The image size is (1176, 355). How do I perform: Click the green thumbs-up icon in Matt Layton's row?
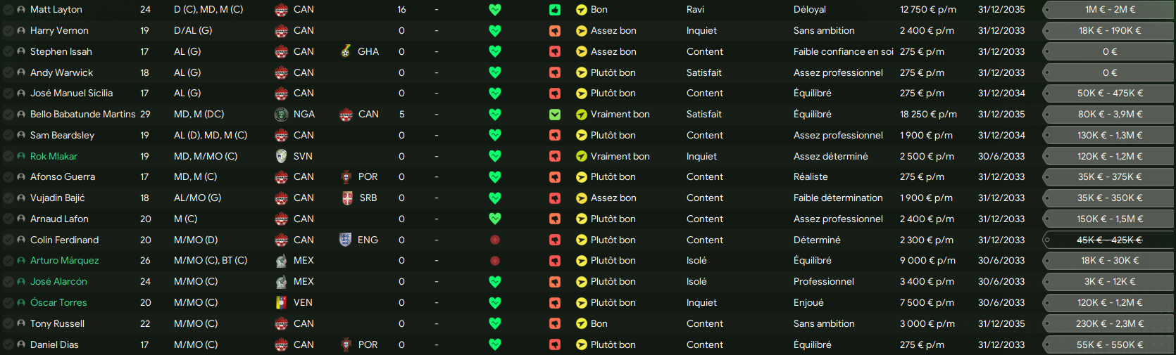pos(555,10)
